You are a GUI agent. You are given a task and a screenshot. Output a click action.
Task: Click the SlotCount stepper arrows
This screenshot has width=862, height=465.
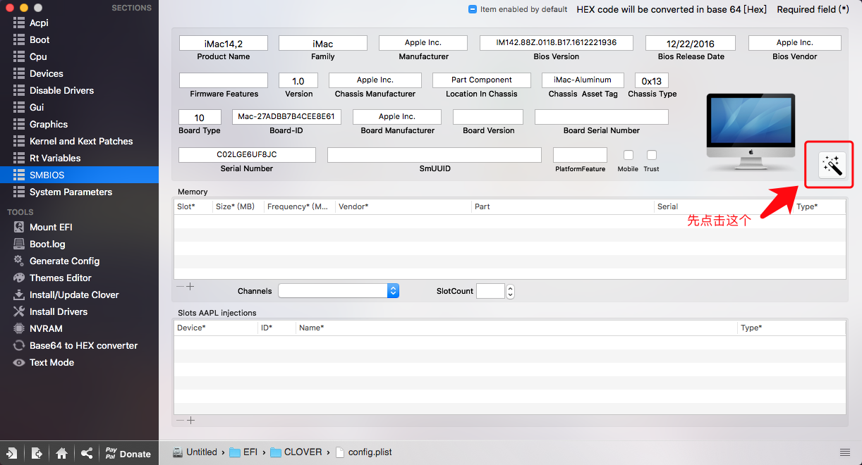(x=511, y=291)
